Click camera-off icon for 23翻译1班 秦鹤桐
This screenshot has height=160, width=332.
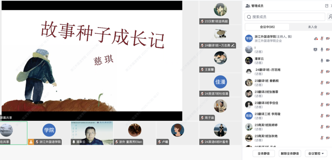click(328, 83)
